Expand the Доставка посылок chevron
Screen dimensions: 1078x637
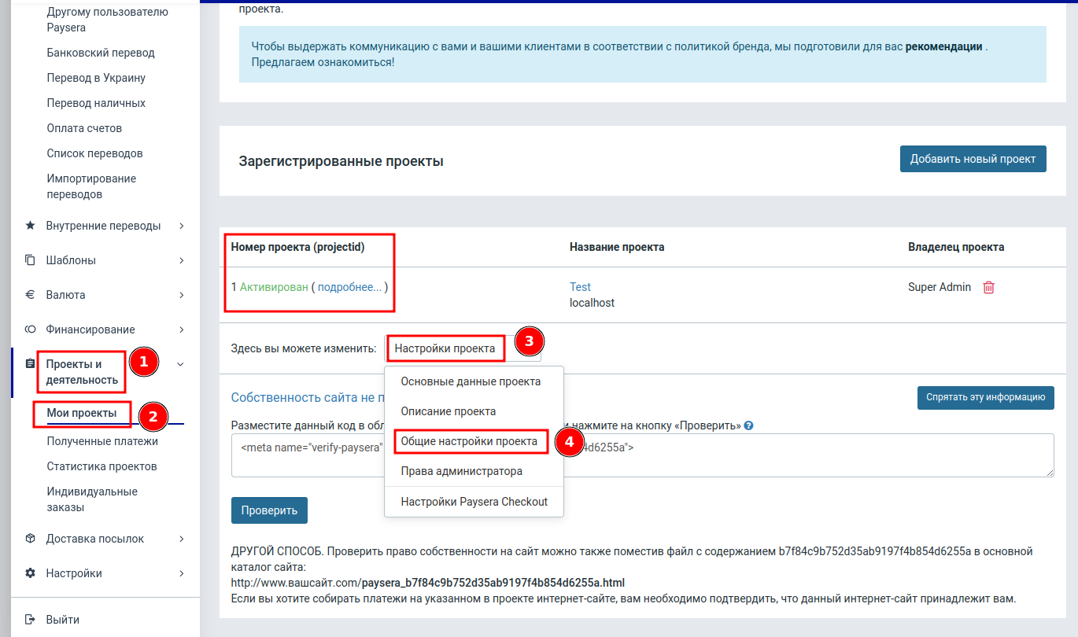pos(181,539)
